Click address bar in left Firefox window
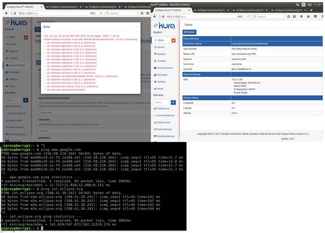325x233 pixels. coord(54,13)
